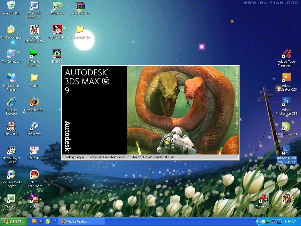Image resolution: width=301 pixels, height=226 pixels.
Task: Open the Windows start menu
Action: point(14,222)
